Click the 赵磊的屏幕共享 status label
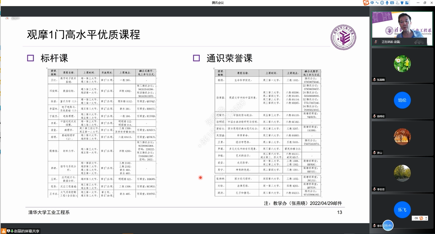The height and width of the screenshot is (234, 435). 27,231
